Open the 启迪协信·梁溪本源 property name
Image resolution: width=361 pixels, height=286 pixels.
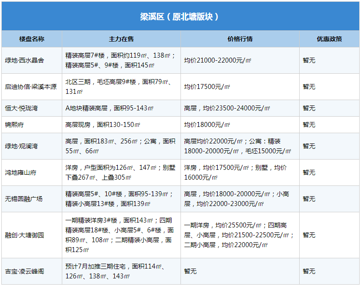tap(31, 87)
